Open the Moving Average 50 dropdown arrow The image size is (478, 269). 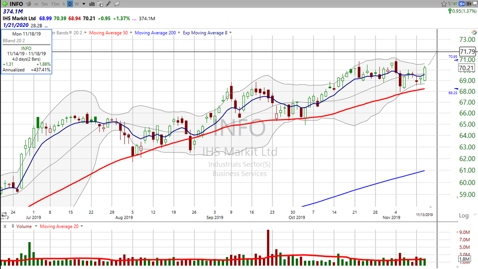[x=131, y=33]
